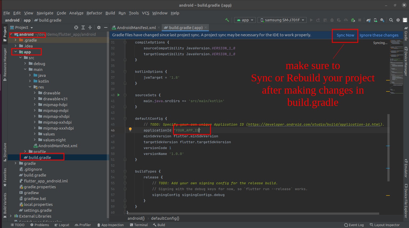Toggle the Device File Explorer tool window
The height and width of the screenshot is (228, 409).
tap(406, 201)
